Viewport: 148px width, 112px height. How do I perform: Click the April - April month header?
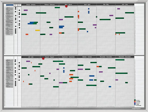point(87,5)
